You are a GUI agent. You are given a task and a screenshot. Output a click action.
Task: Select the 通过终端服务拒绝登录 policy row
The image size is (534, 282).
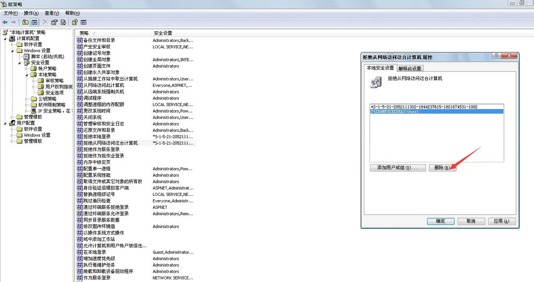pyautogui.click(x=136, y=207)
